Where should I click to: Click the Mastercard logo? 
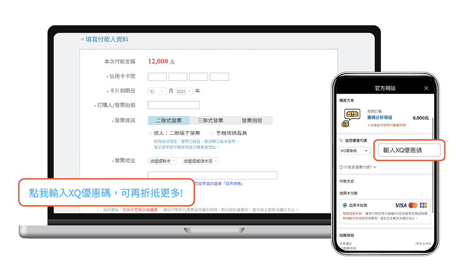click(413, 206)
